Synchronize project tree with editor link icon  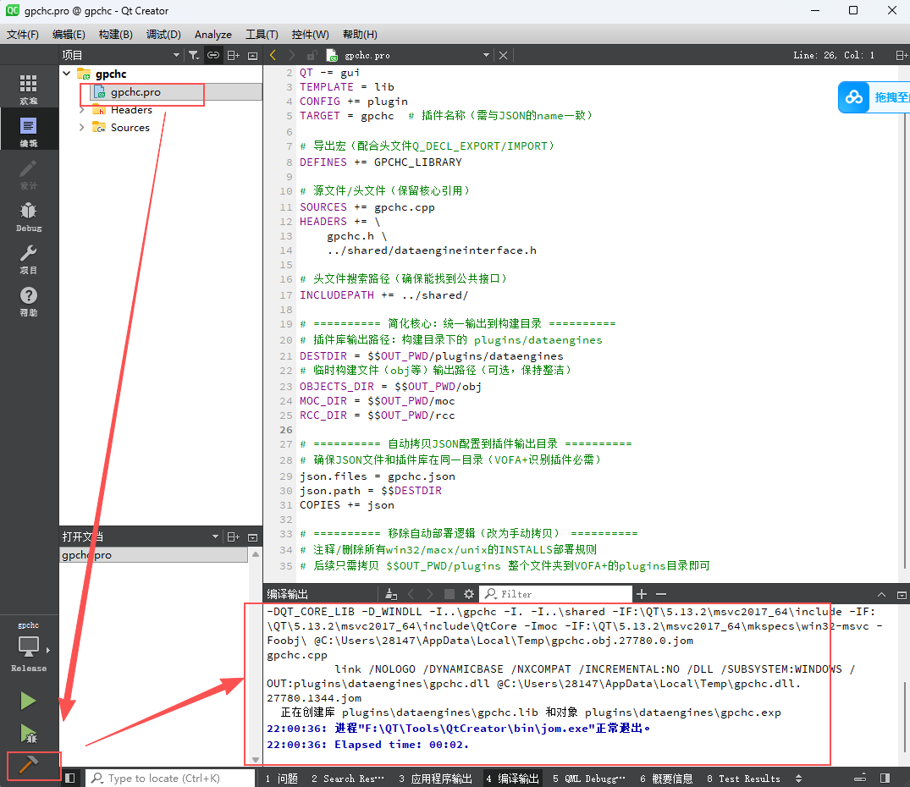213,55
